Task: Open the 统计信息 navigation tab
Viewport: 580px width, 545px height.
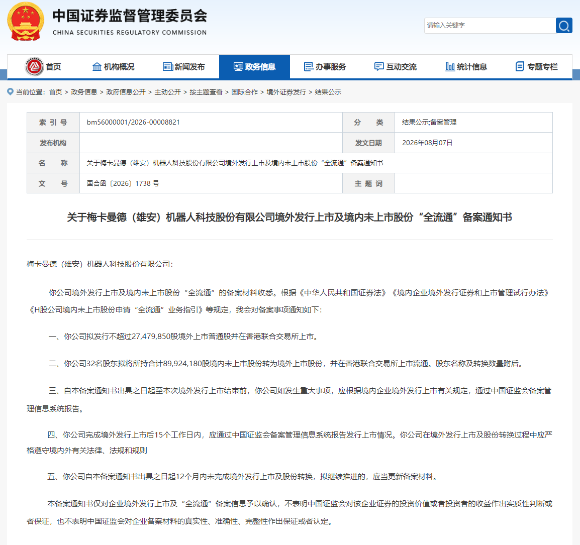Action: [466, 66]
